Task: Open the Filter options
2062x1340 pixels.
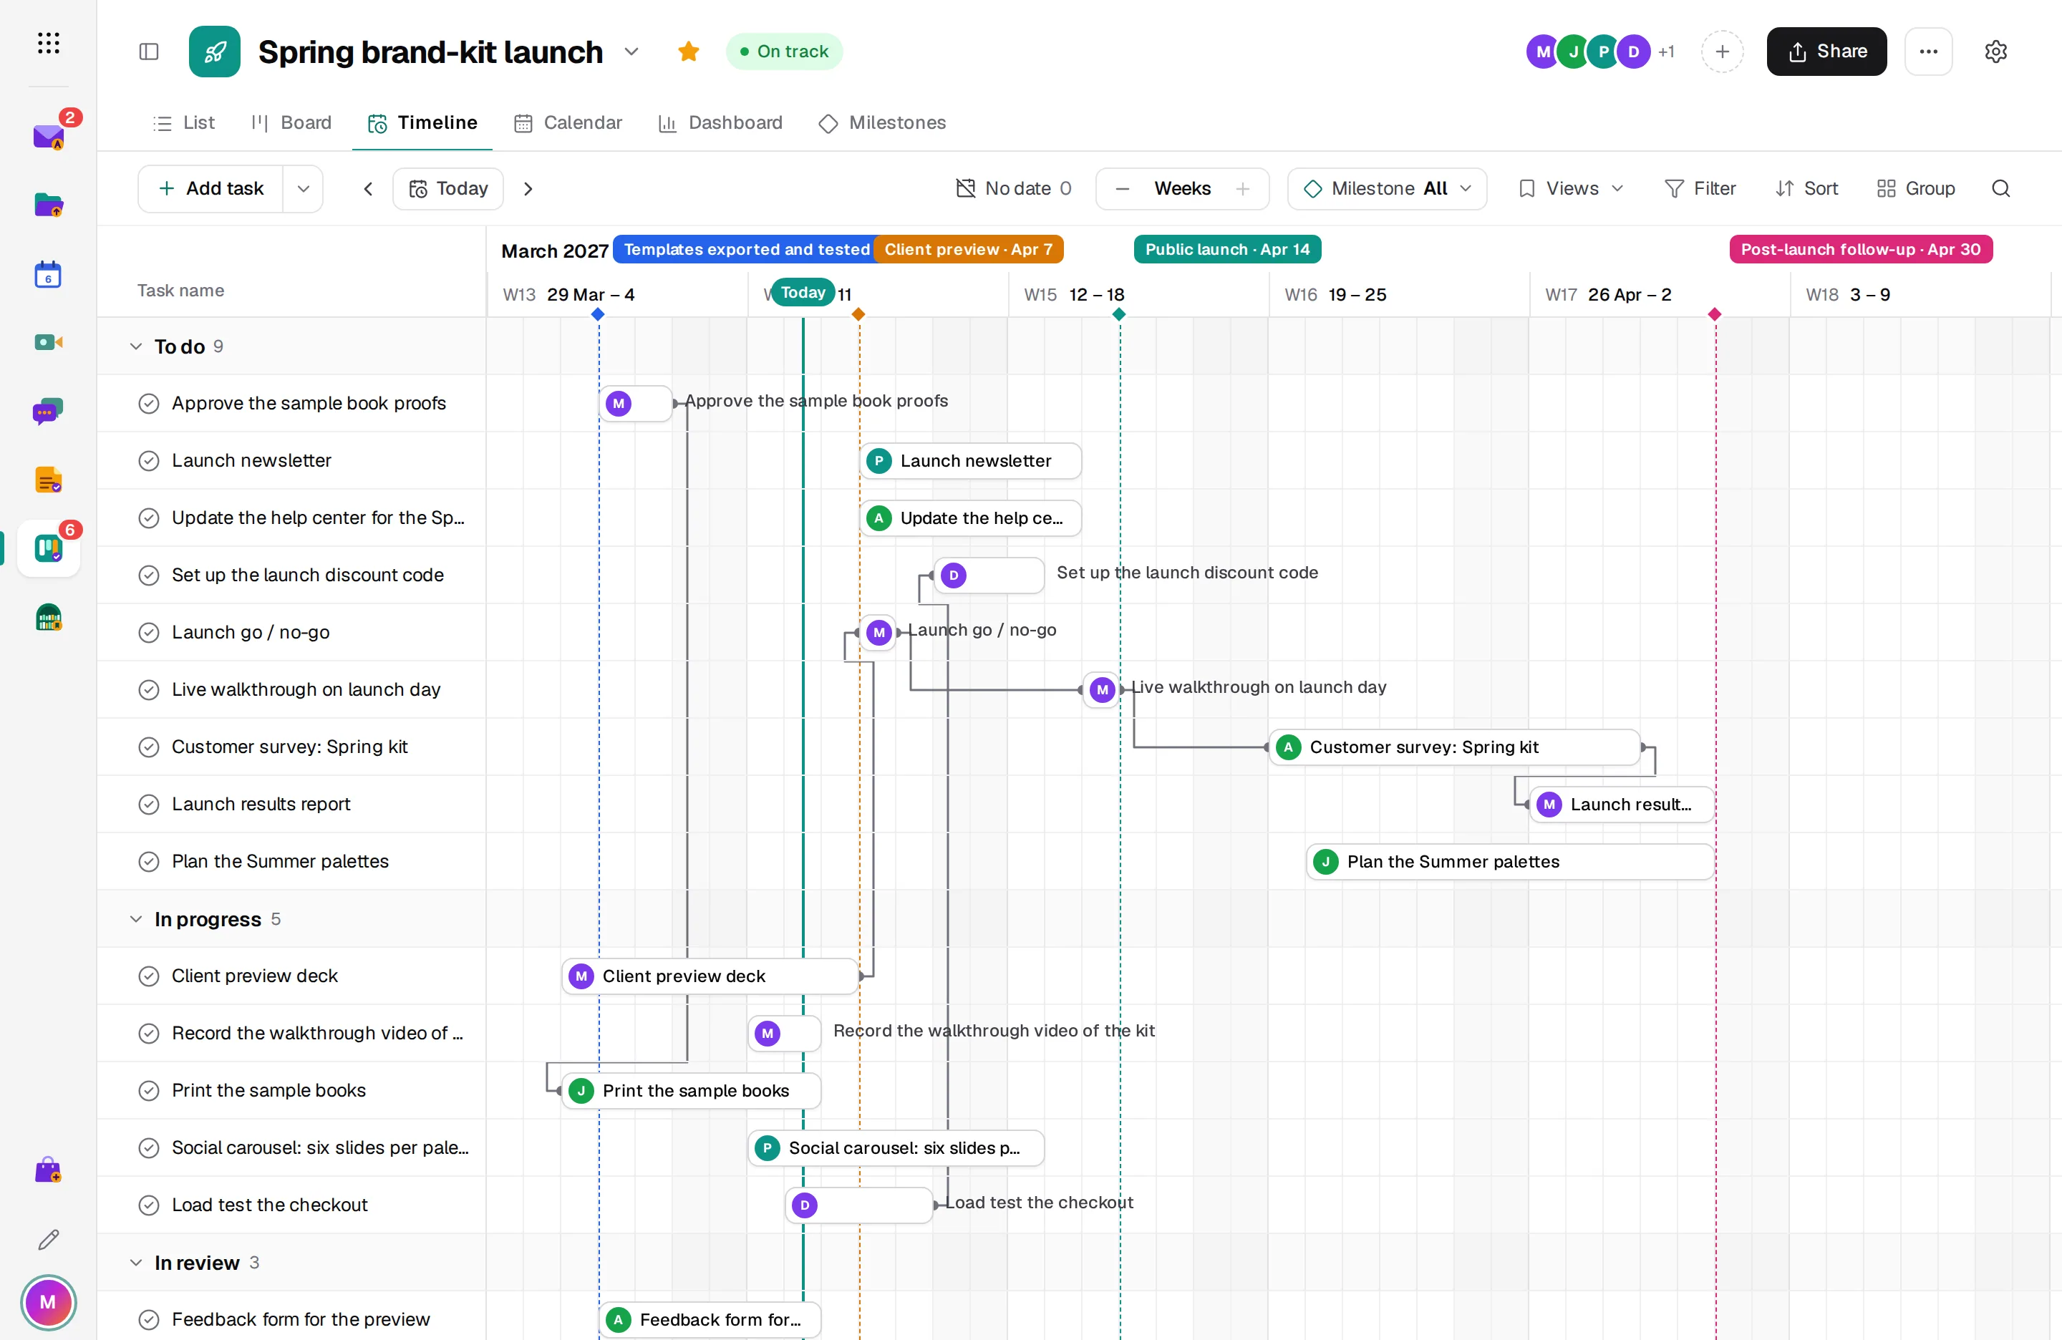Action: [x=1700, y=188]
